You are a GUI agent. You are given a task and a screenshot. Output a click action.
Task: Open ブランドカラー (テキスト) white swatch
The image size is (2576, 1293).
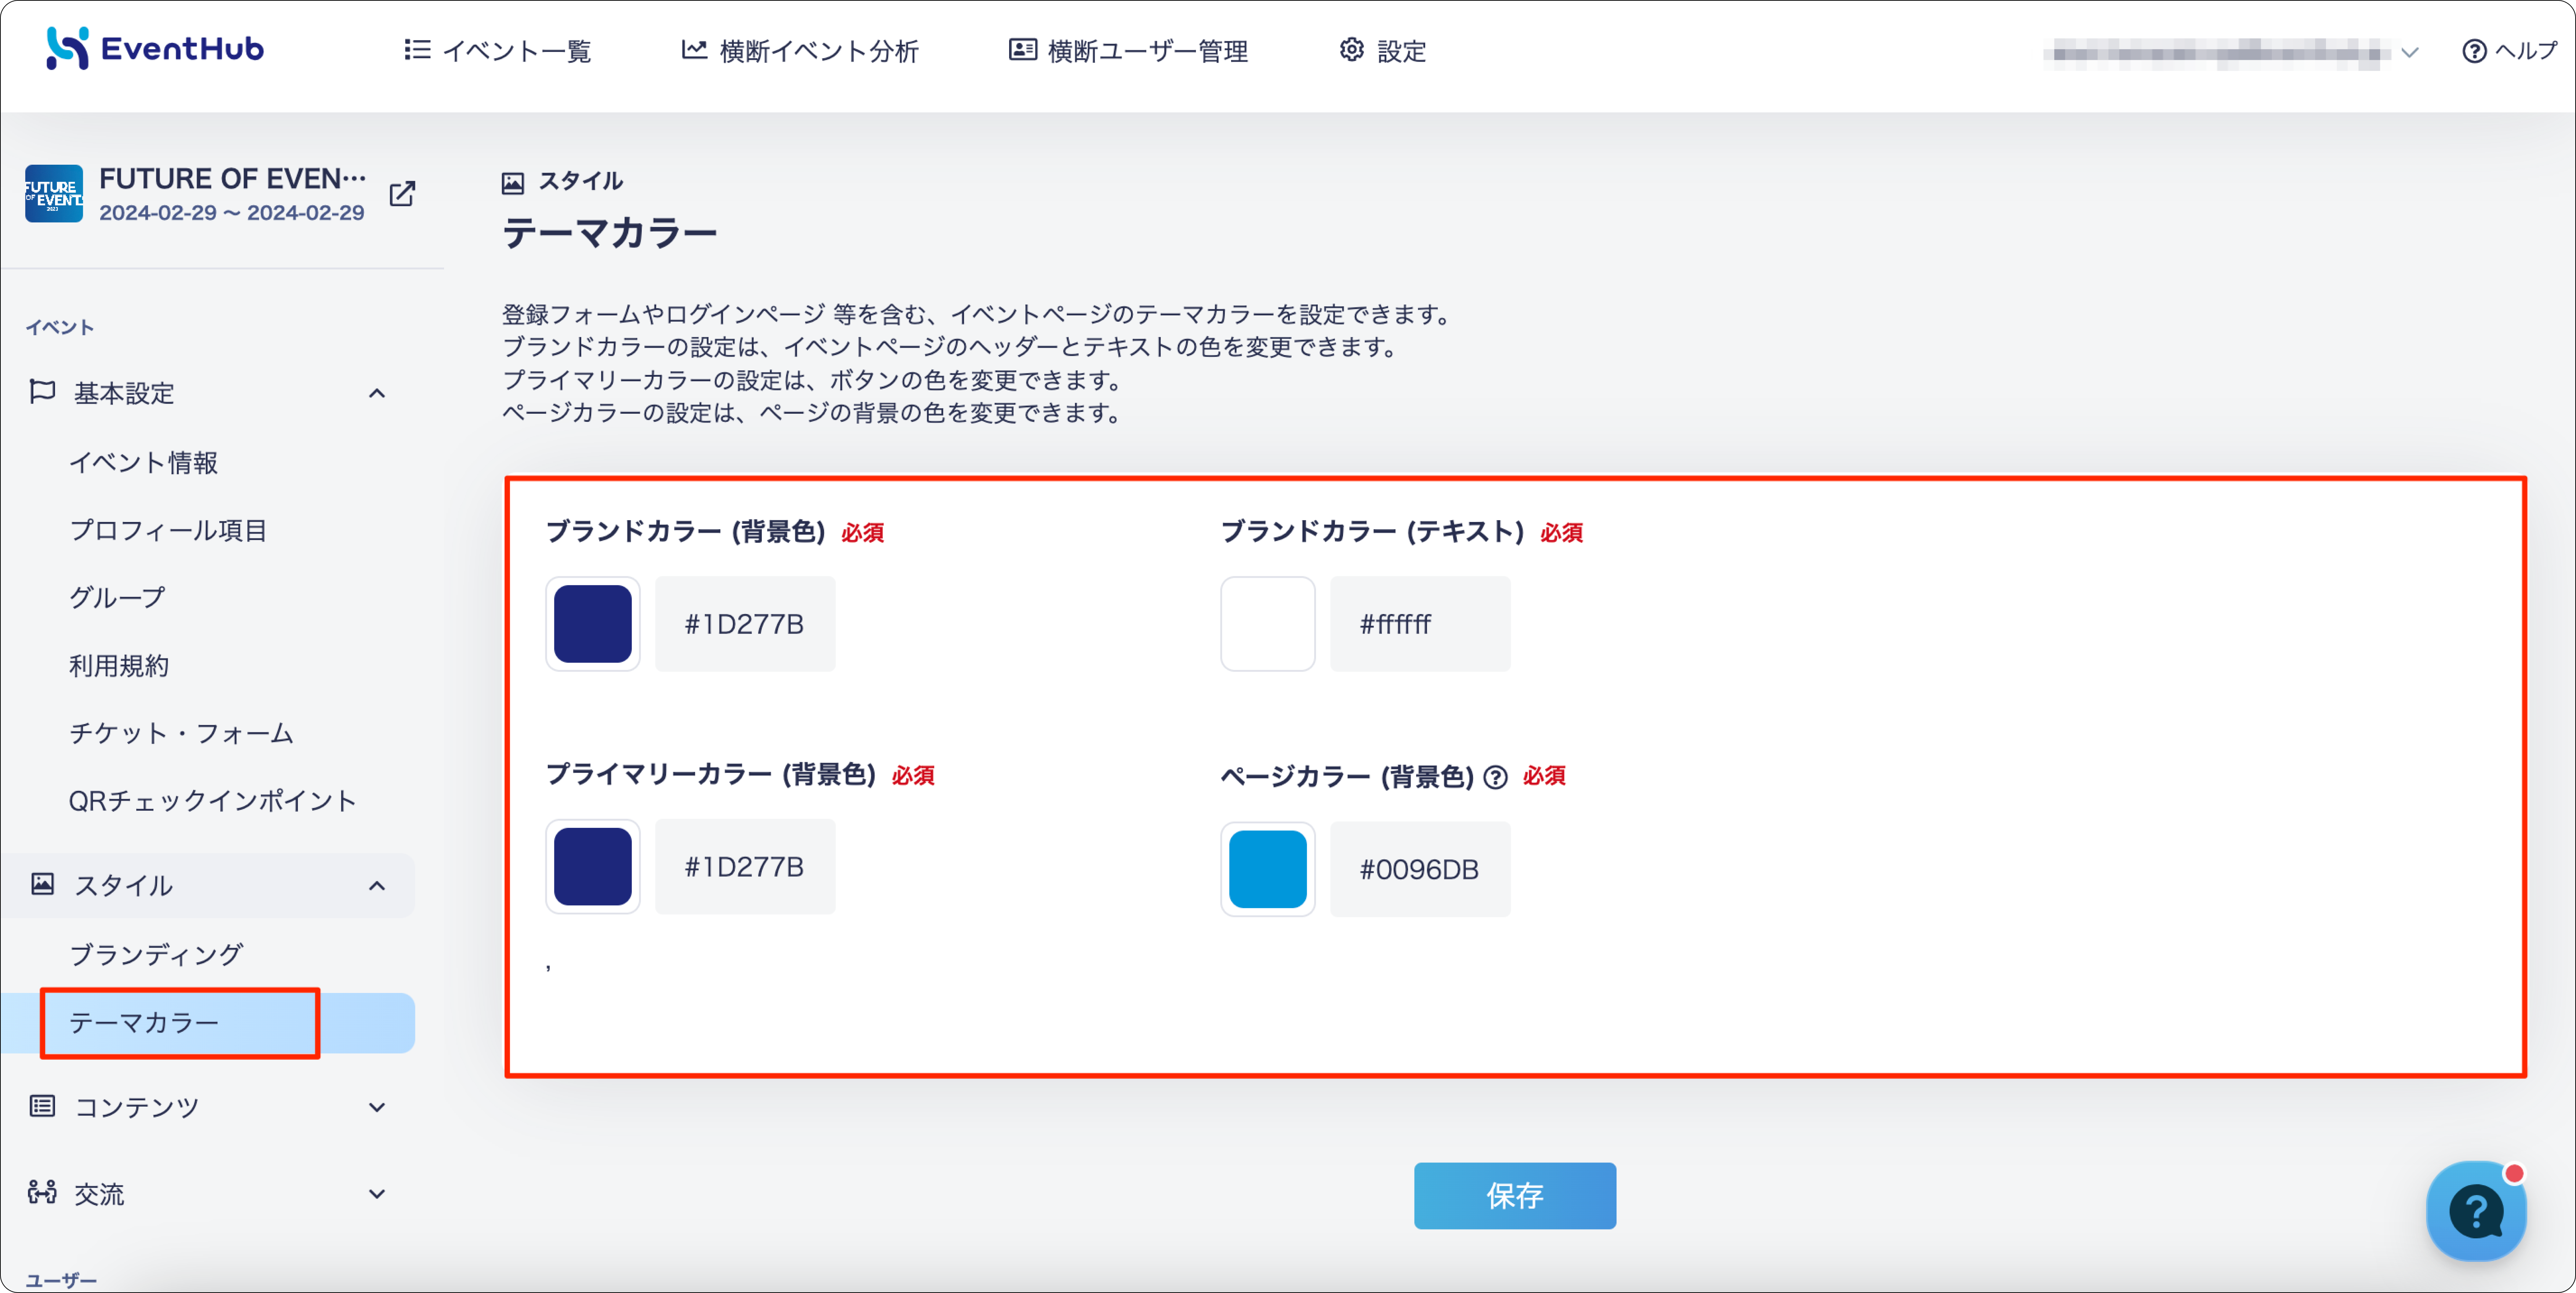coord(1267,624)
